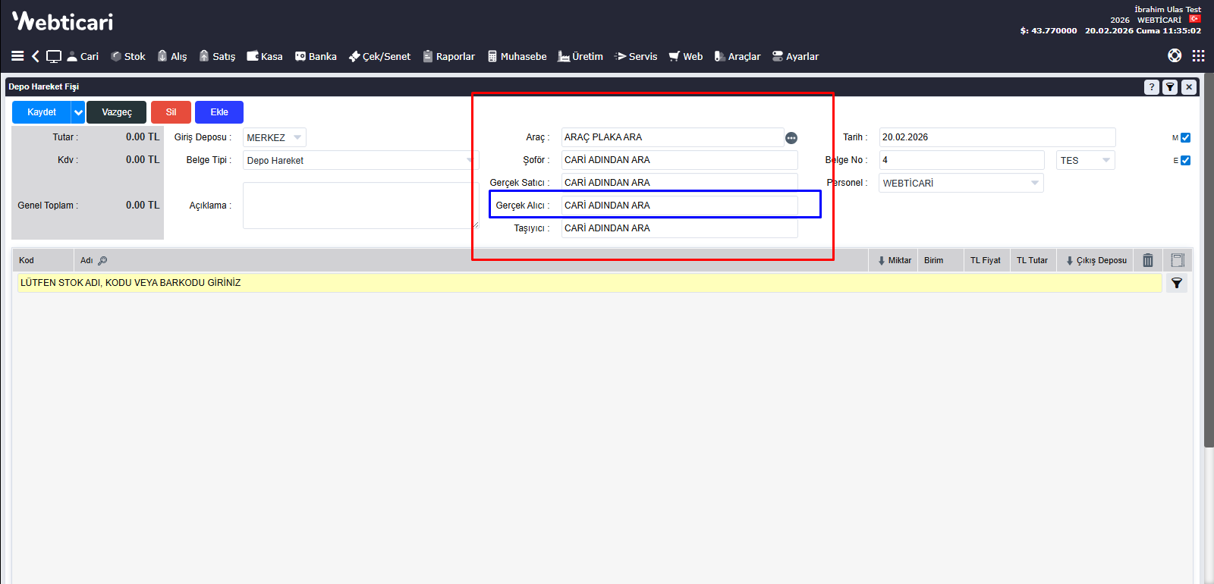The height and width of the screenshot is (584, 1214).
Task: Open the apps grid icon top right
Action: (x=1198, y=56)
